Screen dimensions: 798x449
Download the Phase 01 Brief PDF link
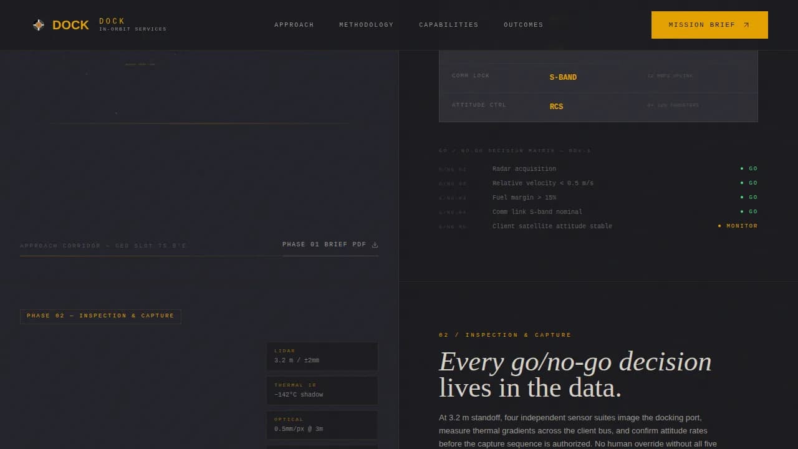(330, 244)
